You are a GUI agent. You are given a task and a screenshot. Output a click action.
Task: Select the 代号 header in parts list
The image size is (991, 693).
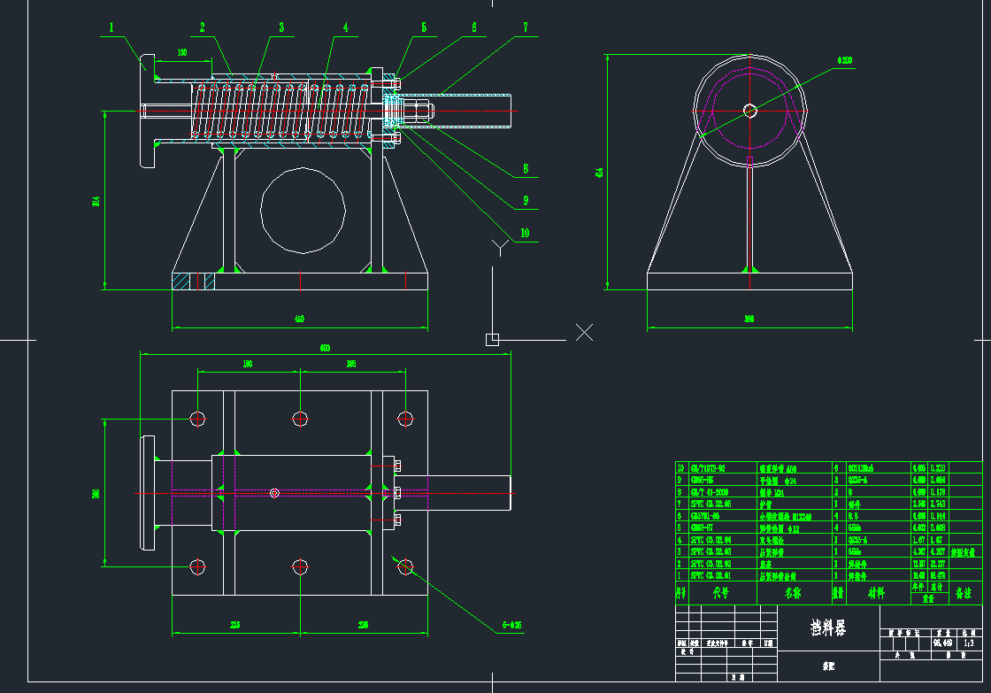(x=721, y=593)
